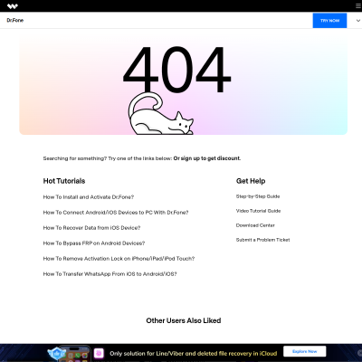
Task: Click the 'Get Help' heading
Action: point(251,181)
